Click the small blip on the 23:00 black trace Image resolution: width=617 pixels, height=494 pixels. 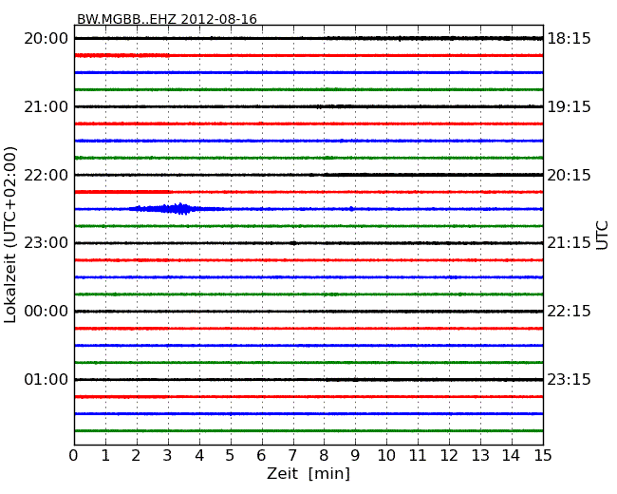tap(293, 243)
